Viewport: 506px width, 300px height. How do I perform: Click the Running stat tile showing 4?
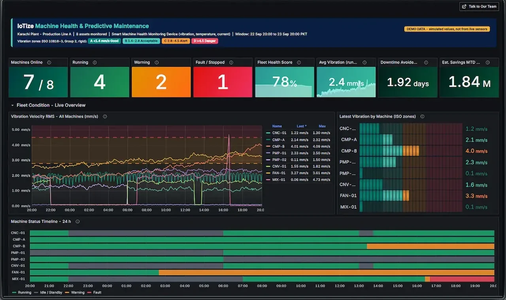[100, 82]
